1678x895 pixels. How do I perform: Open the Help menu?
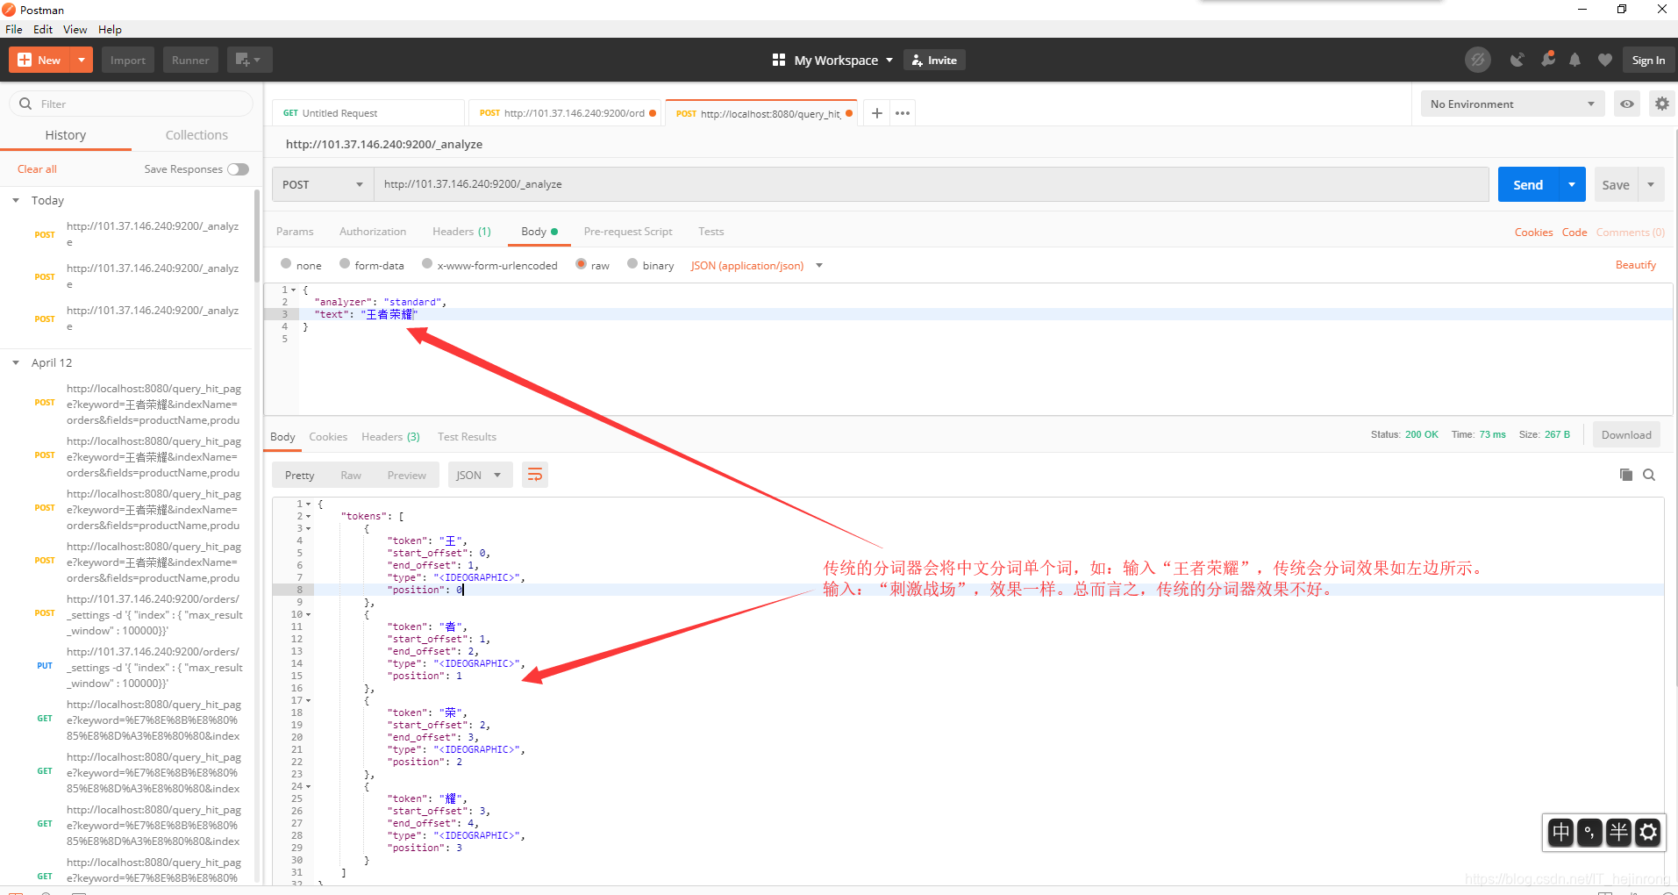(110, 29)
